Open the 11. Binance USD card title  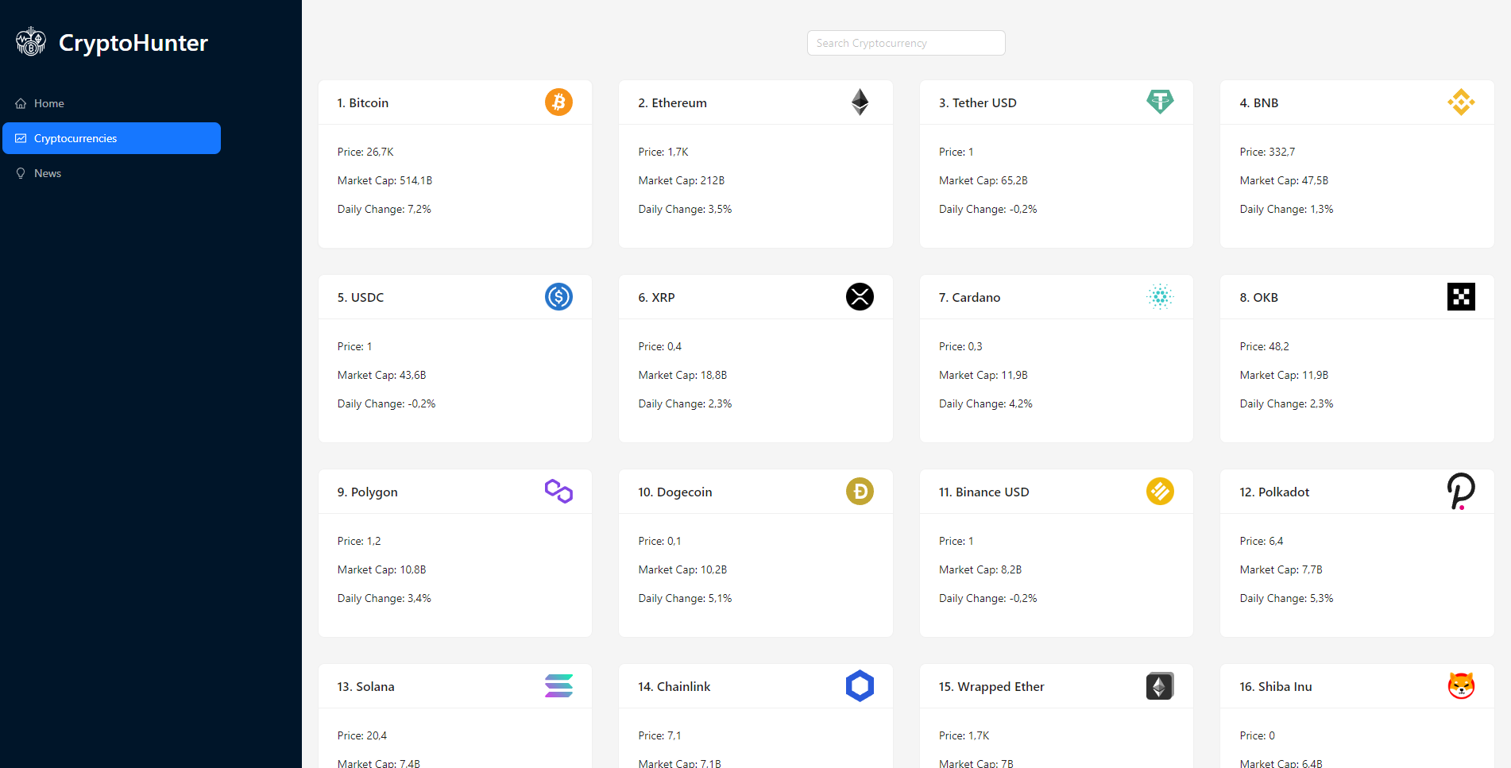click(x=984, y=492)
